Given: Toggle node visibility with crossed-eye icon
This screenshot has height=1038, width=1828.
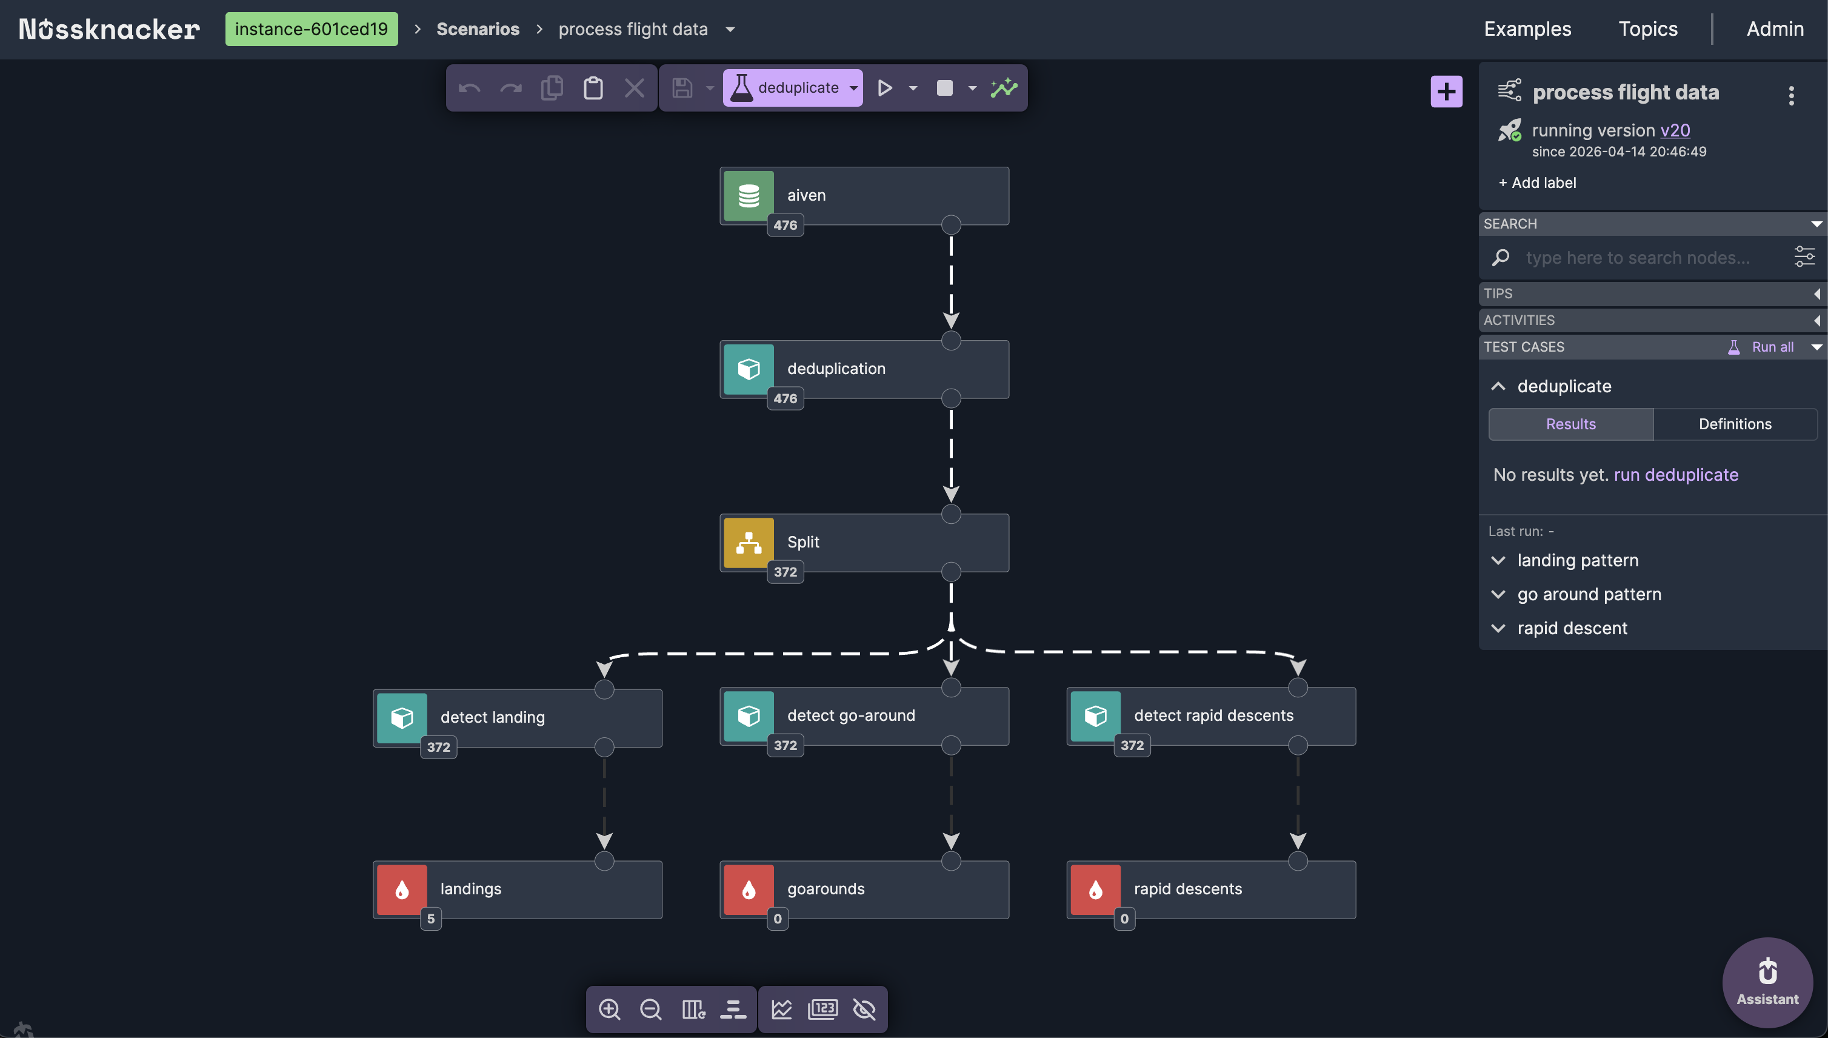Looking at the screenshot, I should (x=864, y=1009).
